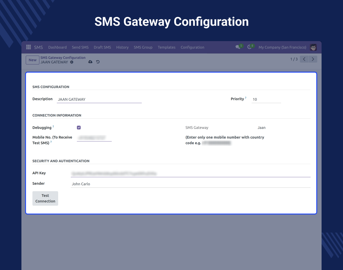This screenshot has width=343, height=270.
Task: Click the cloud save record icon
Action: [x=90, y=62]
